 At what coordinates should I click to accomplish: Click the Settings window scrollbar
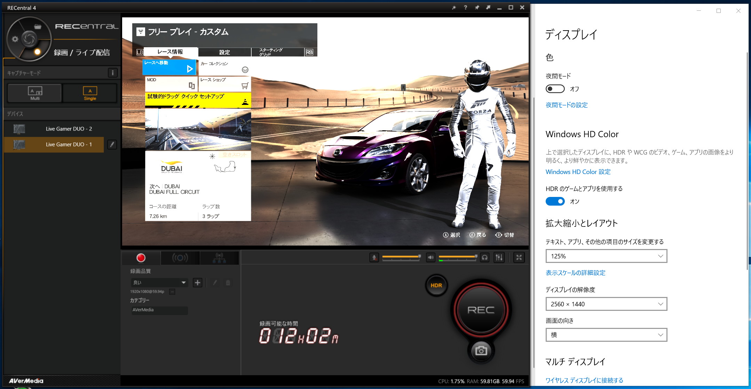tap(747, 162)
